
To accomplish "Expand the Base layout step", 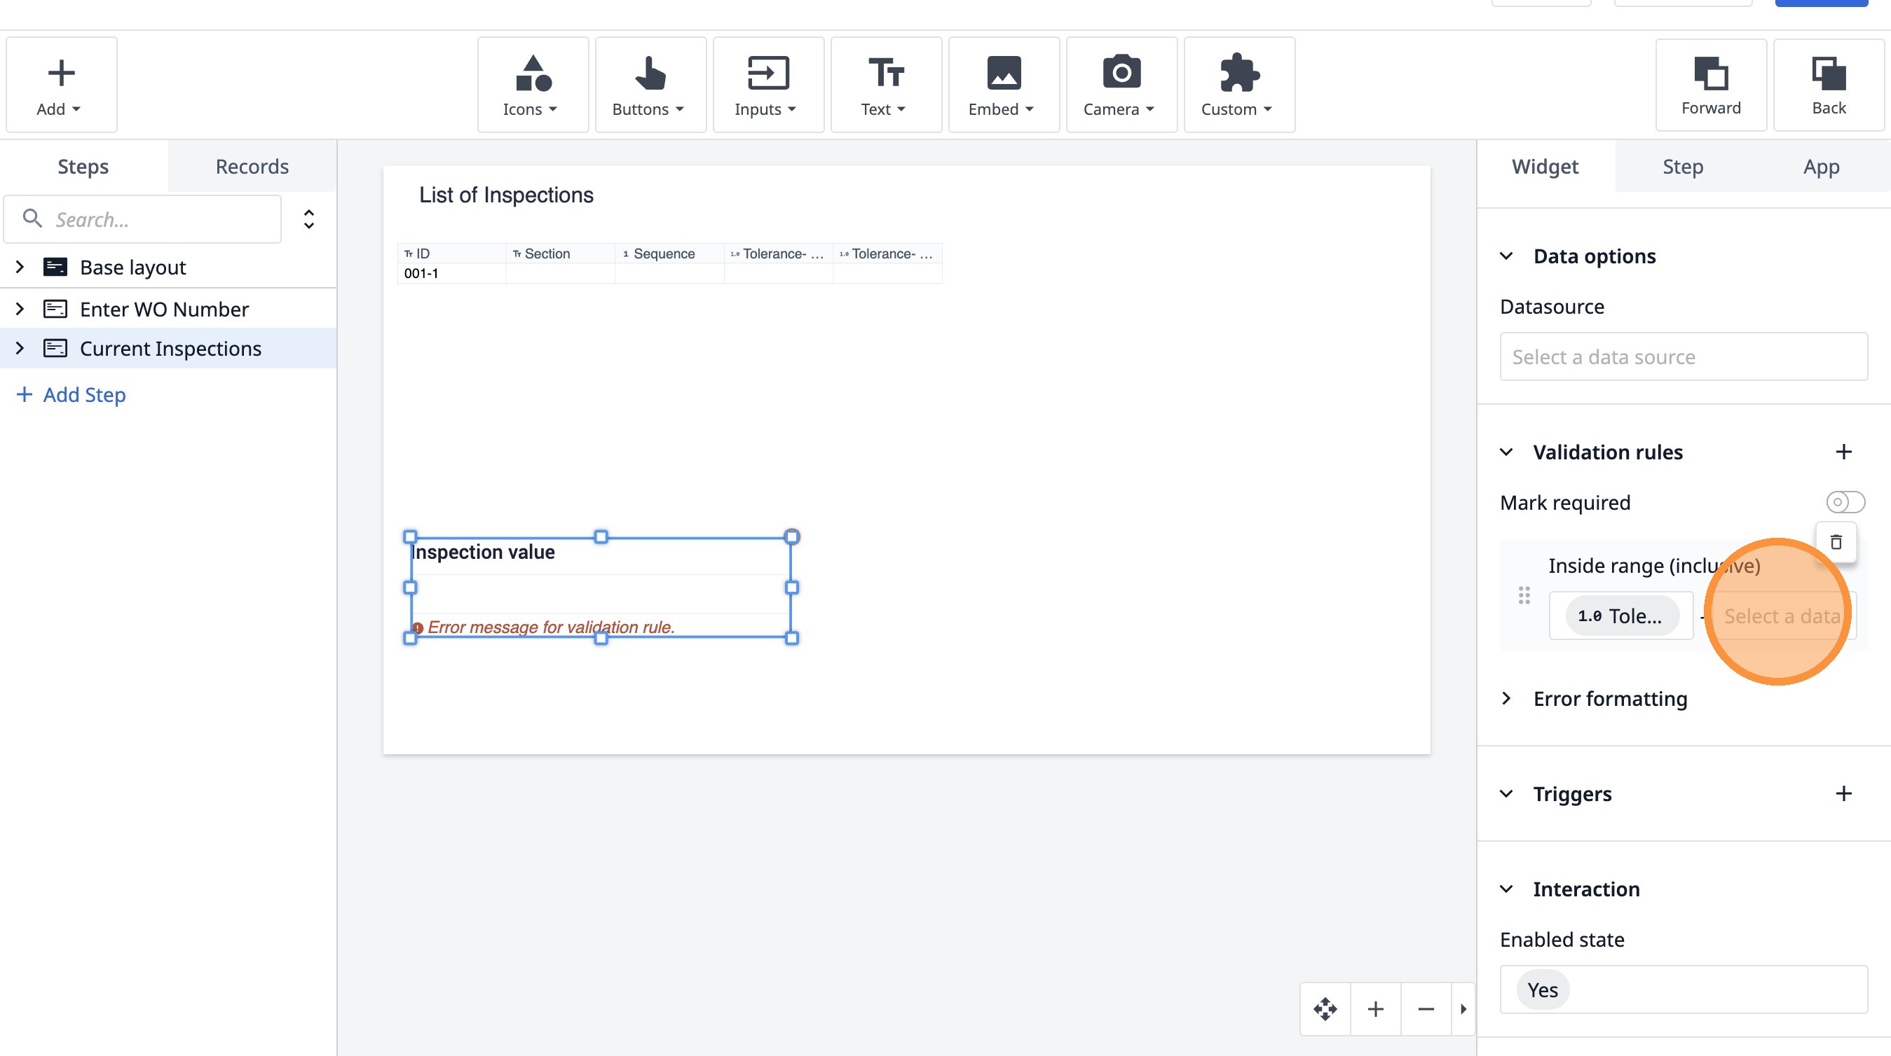I will coord(20,267).
